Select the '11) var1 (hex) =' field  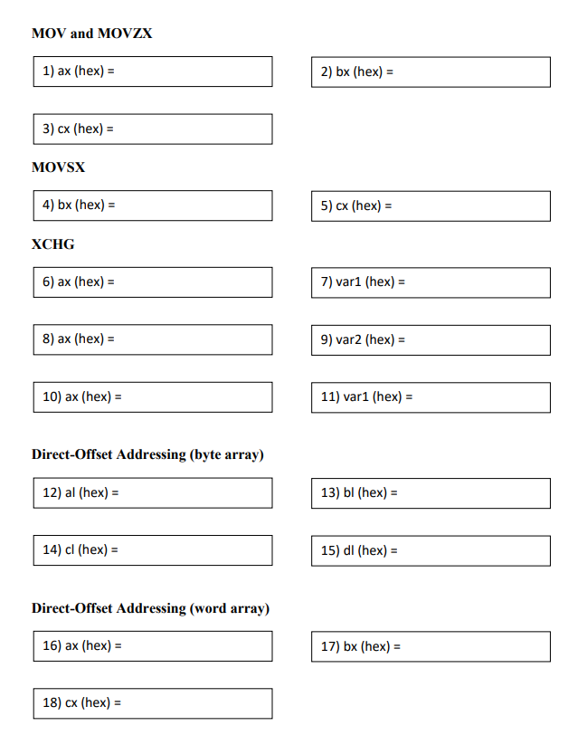tap(431, 397)
